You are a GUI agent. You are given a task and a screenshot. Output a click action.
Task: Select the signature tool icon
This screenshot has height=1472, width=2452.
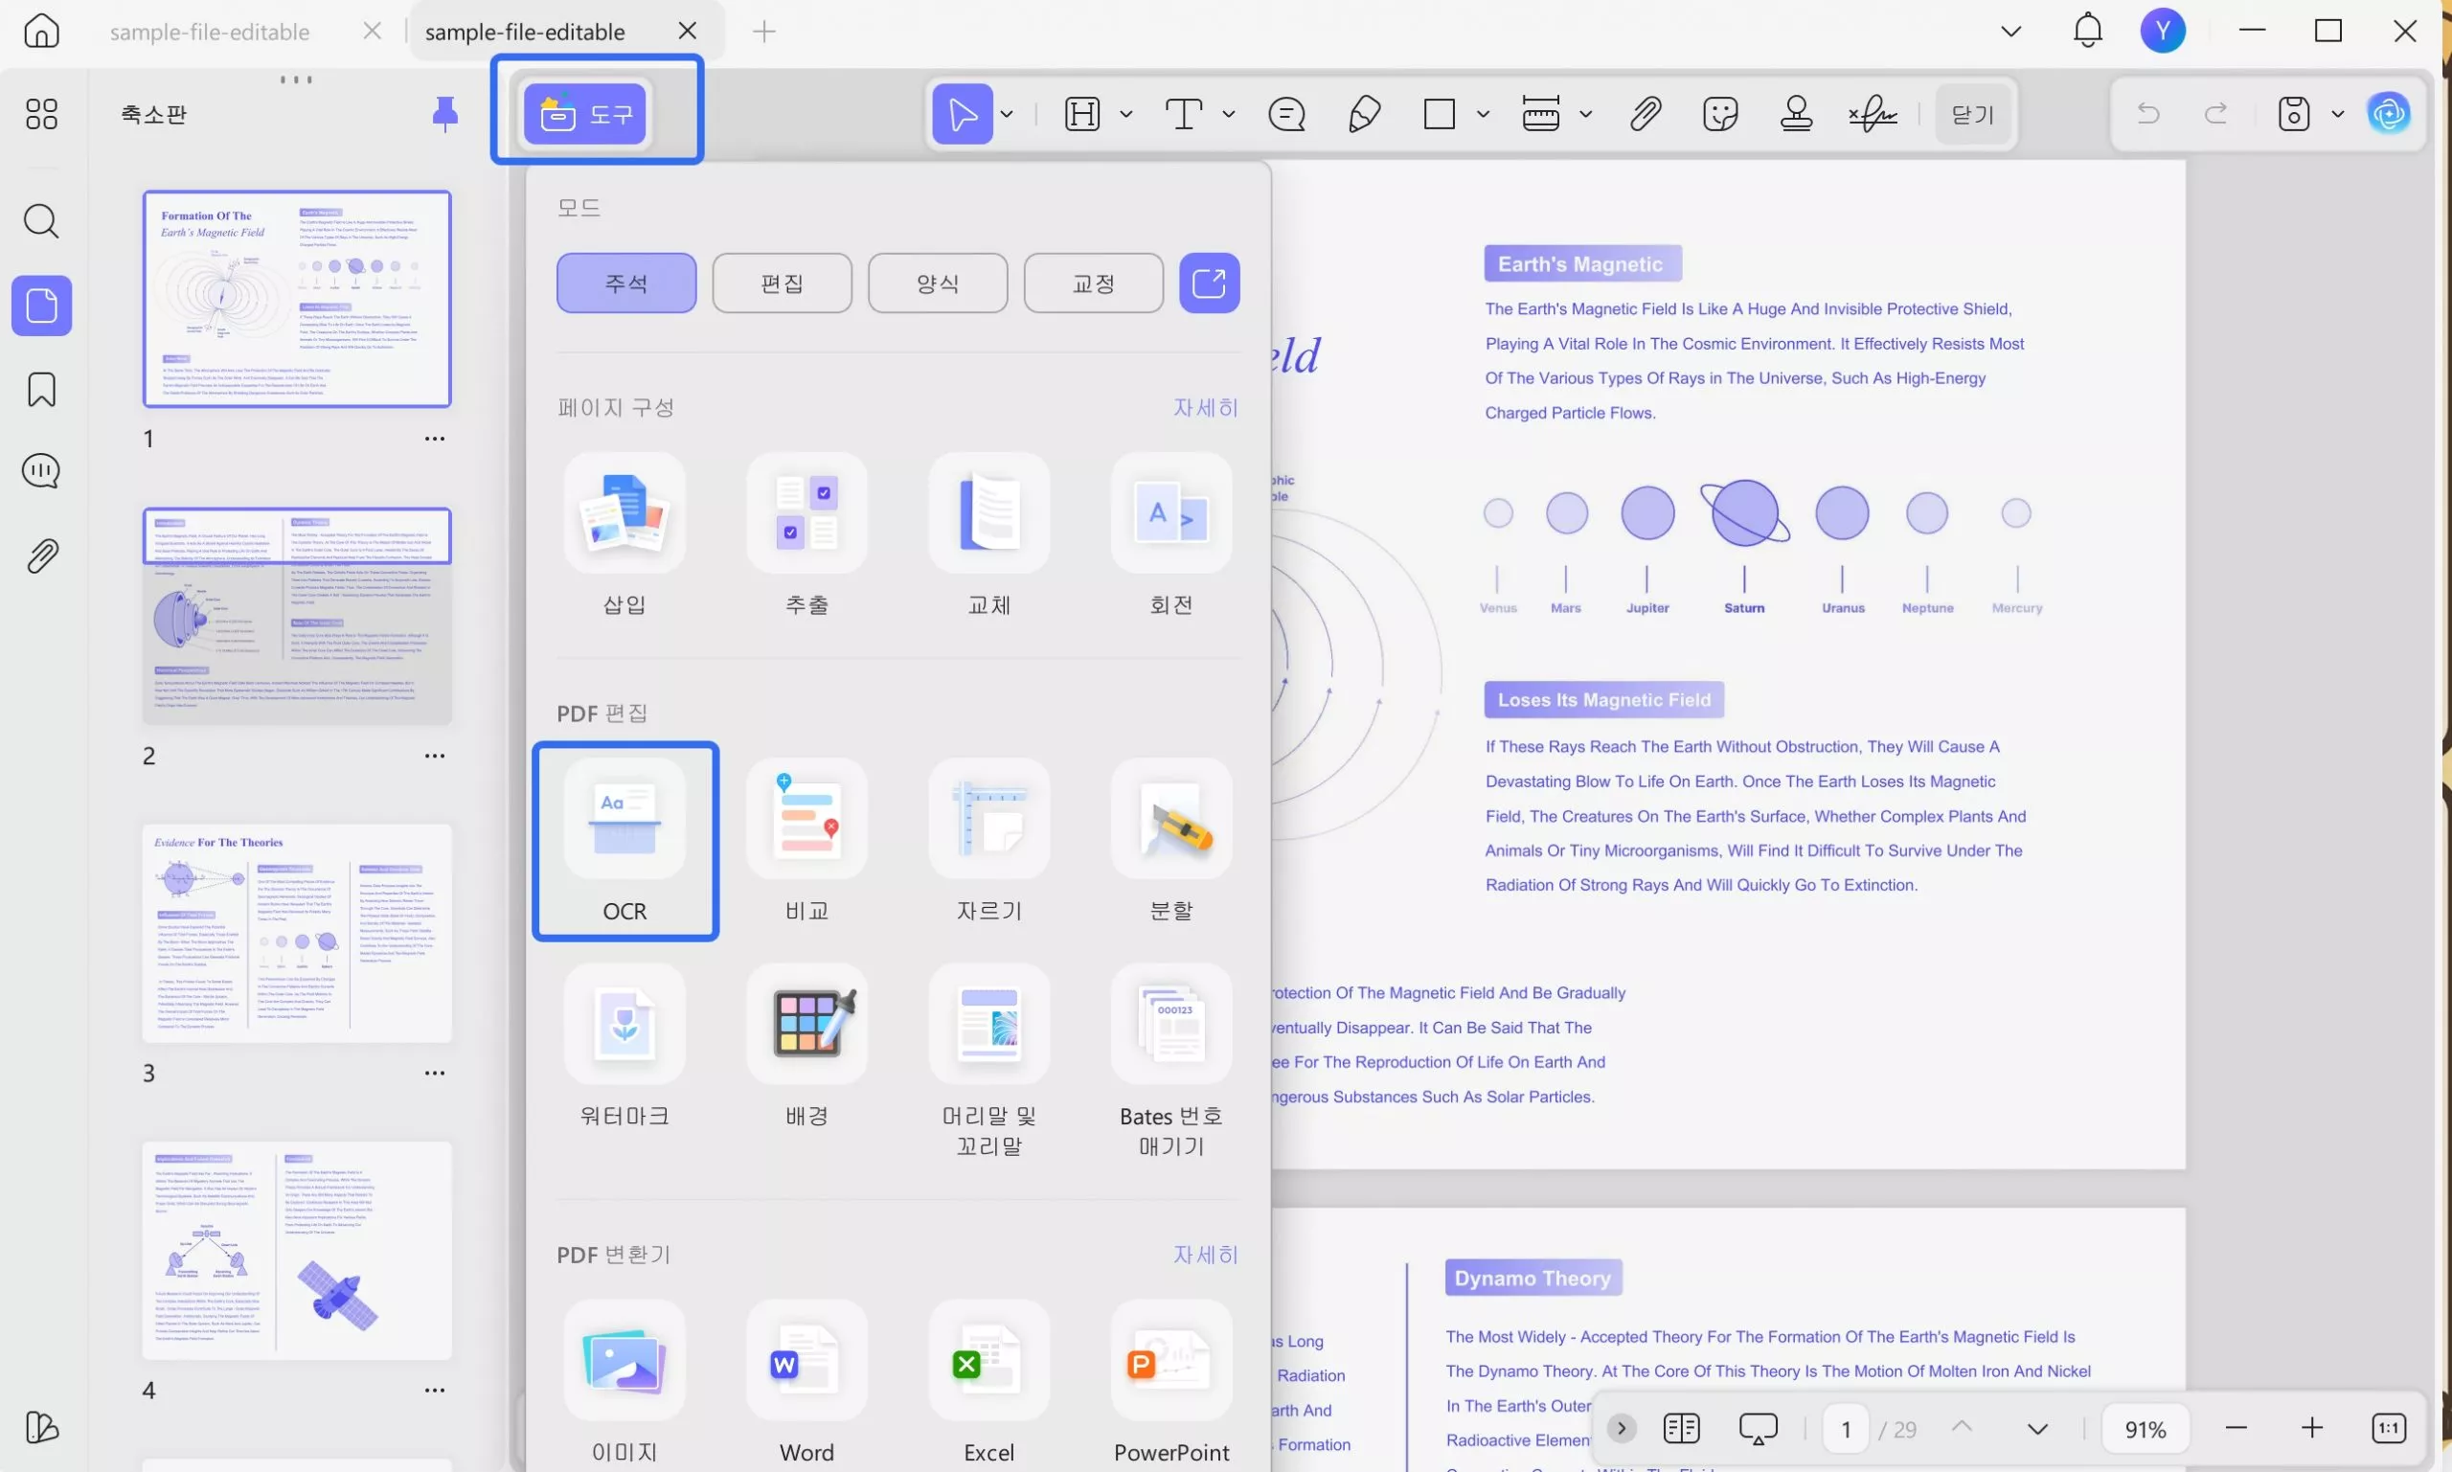(1872, 114)
